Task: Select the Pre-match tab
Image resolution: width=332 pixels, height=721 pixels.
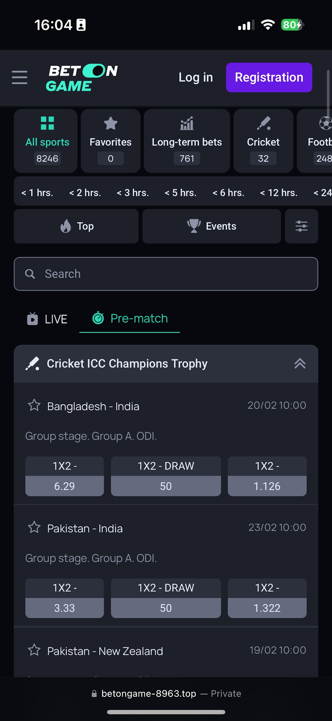Action: [130, 319]
